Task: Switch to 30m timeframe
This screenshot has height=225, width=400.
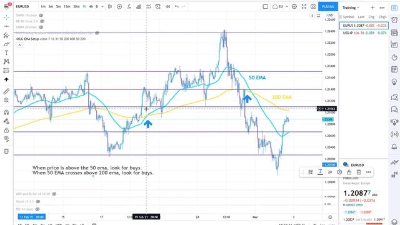Action: (x=76, y=7)
